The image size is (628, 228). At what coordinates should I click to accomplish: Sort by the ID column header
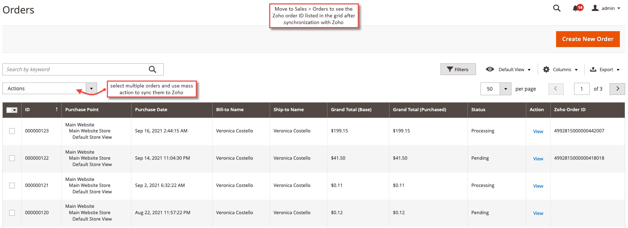tap(41, 110)
